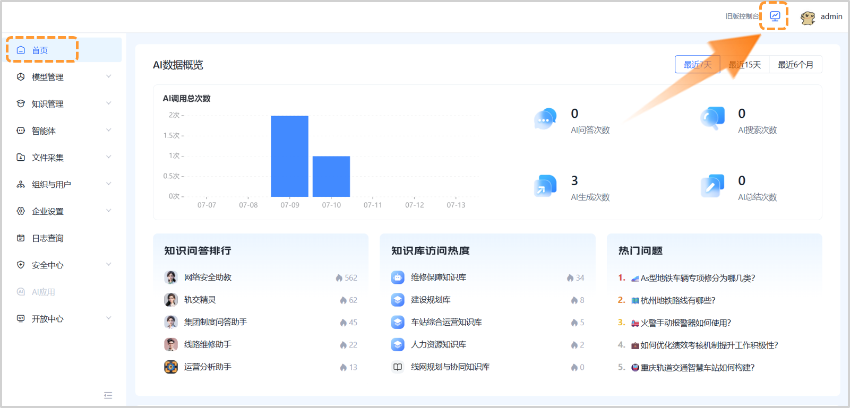Click the 07-10 chart bar
This screenshot has height=408, width=850.
[331, 177]
